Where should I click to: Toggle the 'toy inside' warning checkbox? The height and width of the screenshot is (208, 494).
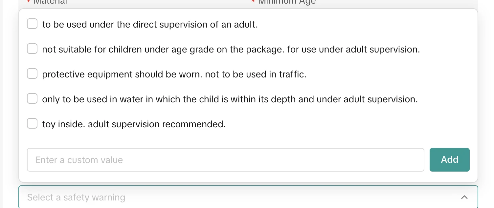coord(32,124)
